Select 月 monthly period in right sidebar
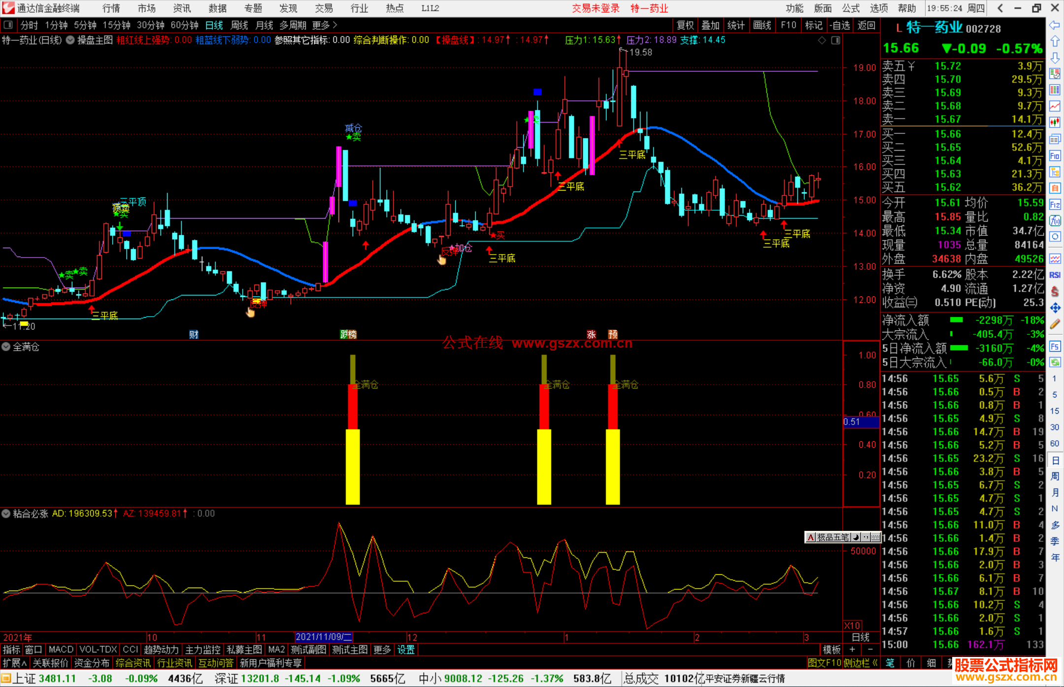1064x687 pixels. pyautogui.click(x=1055, y=492)
